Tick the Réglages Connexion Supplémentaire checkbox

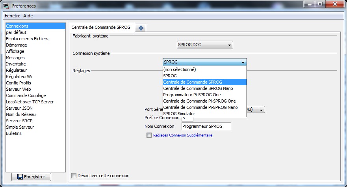pos(149,135)
